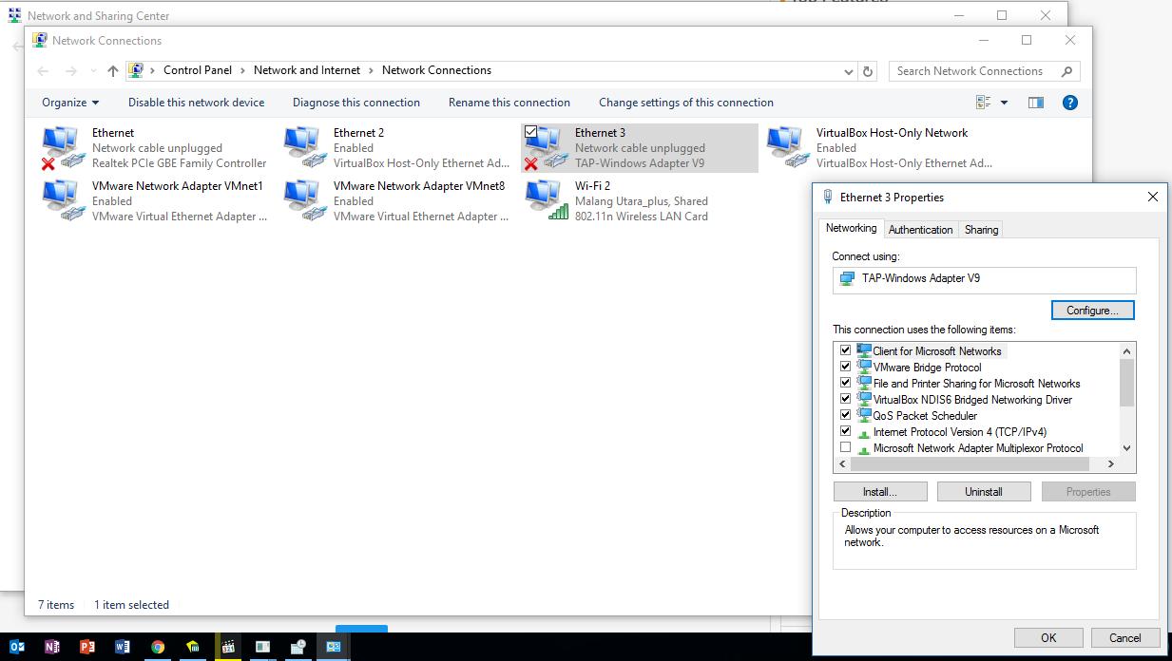
Task: Click Cancel in Ethernet 3 Properties
Action: pos(1124,637)
